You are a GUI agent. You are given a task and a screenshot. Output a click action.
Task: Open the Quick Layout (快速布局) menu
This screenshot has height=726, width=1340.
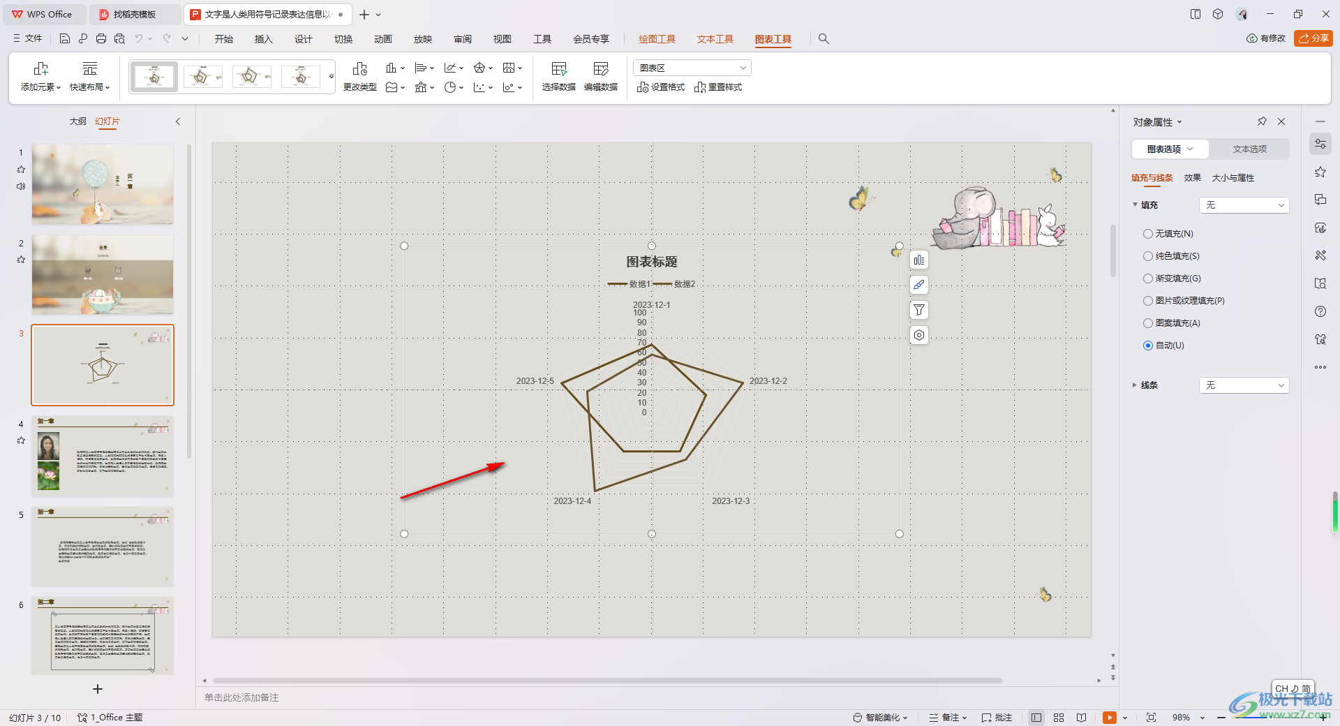(x=89, y=76)
